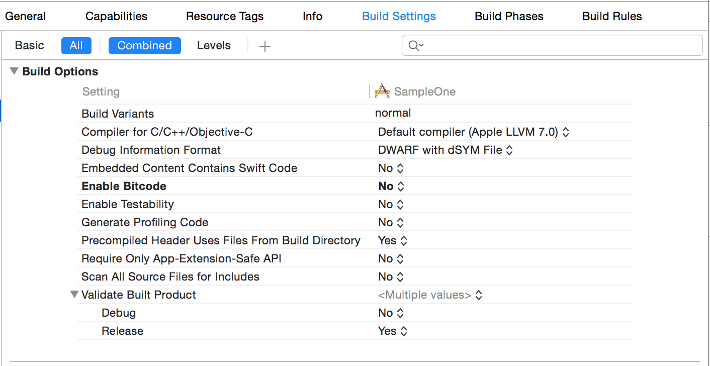Select the Generate Profiling Code label
This screenshot has width=710, height=366.
click(145, 223)
